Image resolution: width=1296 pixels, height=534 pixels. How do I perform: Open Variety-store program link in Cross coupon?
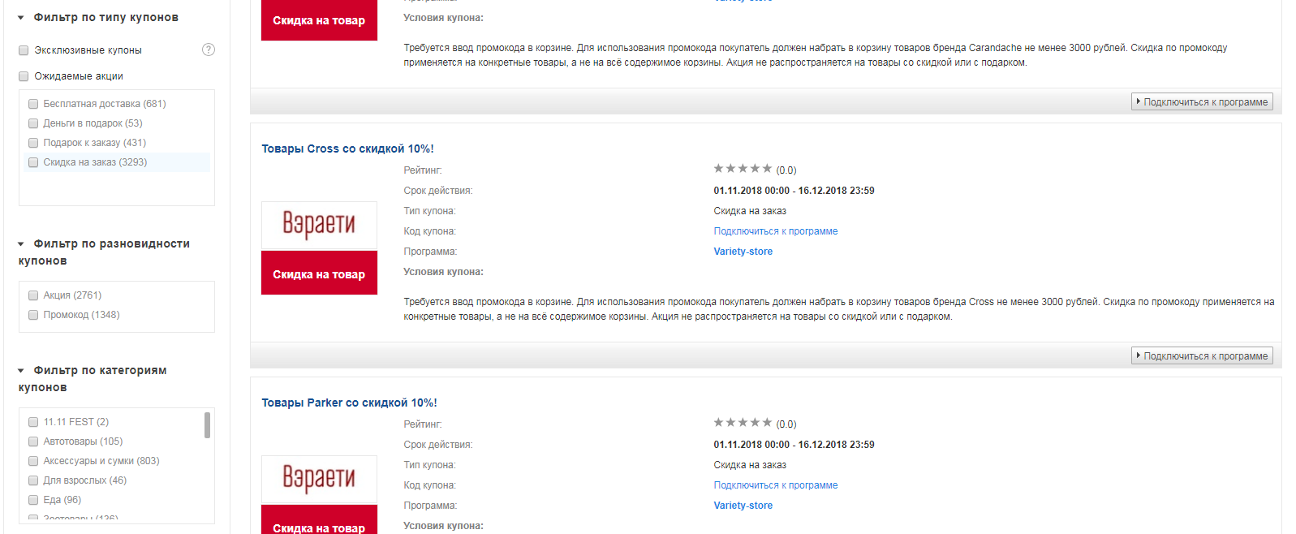[x=743, y=252]
